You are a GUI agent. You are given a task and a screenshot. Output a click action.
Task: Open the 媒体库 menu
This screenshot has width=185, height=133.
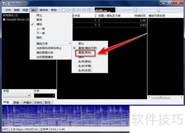[x=44, y=10]
